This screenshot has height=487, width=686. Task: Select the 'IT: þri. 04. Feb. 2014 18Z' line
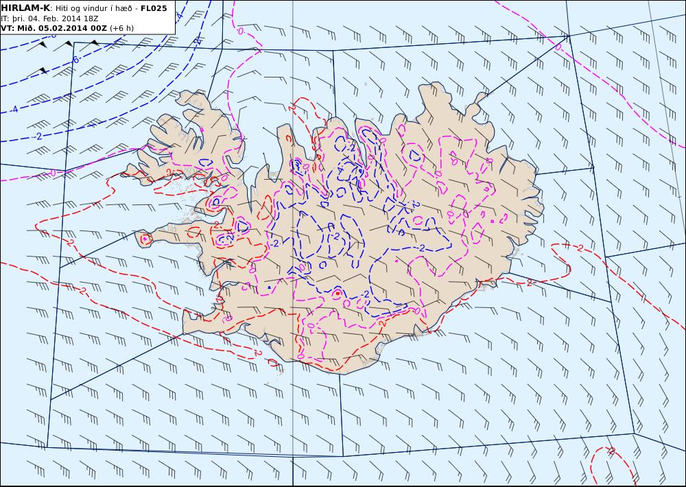pos(49,19)
